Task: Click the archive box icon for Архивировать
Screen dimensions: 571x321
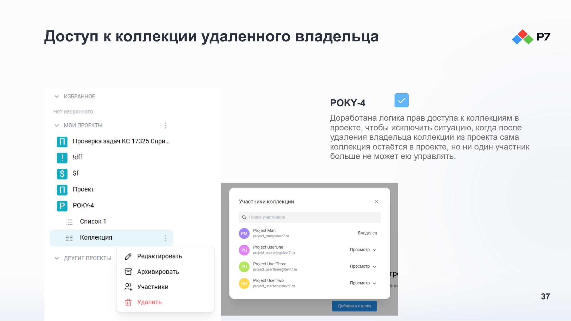Action: (128, 272)
